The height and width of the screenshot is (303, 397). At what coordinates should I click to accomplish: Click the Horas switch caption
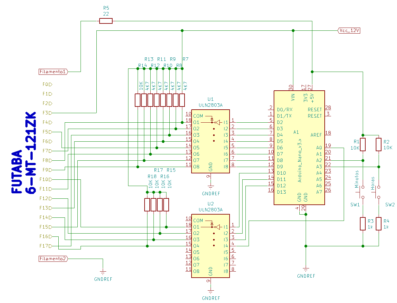tap(373, 183)
